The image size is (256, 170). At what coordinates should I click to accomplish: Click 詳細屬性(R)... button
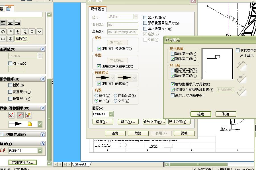[22, 163]
